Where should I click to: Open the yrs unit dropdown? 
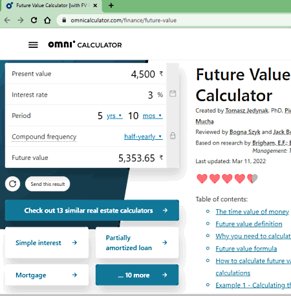pos(114,116)
